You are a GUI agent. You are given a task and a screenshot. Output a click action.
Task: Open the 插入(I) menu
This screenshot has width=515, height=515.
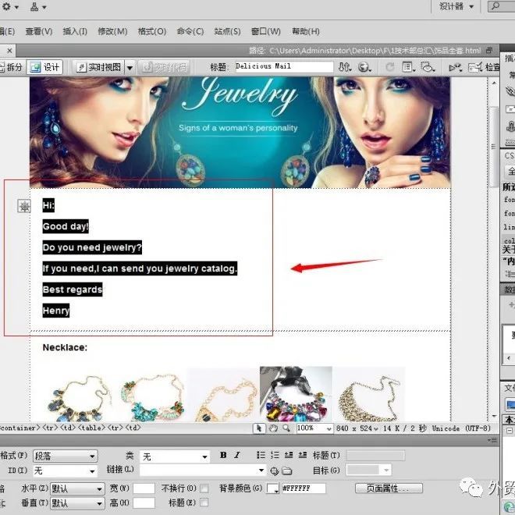[75, 31]
